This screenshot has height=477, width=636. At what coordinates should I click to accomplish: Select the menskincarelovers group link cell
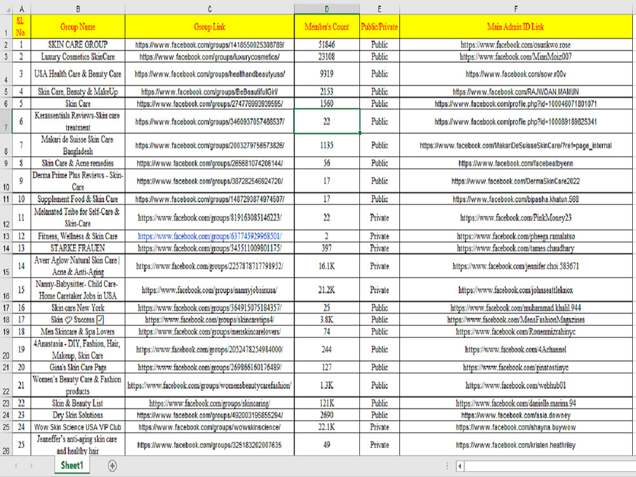[209, 331]
